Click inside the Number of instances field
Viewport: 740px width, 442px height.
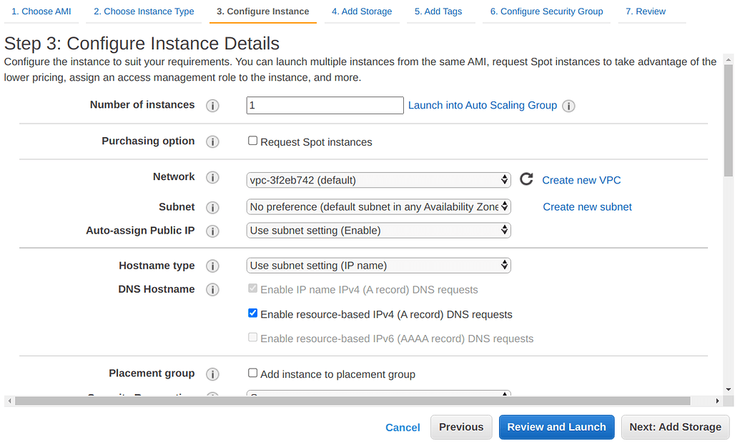click(325, 105)
